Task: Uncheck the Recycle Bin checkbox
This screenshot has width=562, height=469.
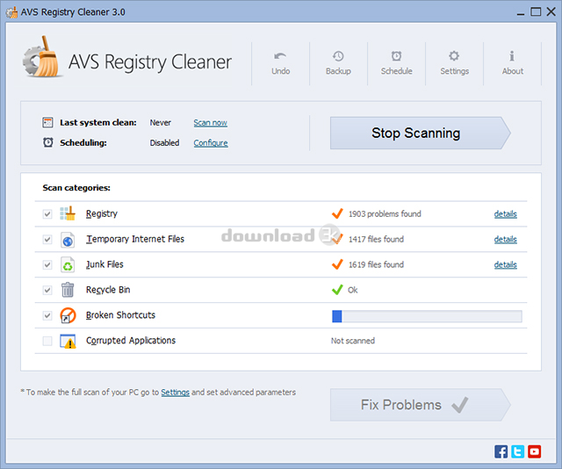Action: tap(47, 290)
